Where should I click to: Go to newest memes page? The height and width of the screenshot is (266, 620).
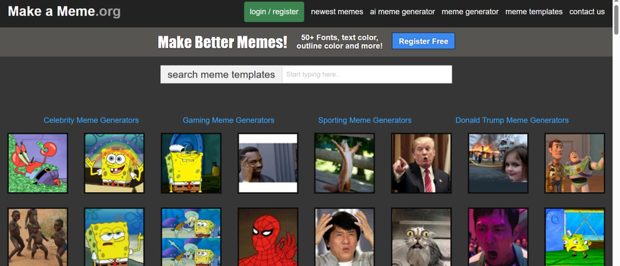pyautogui.click(x=337, y=12)
